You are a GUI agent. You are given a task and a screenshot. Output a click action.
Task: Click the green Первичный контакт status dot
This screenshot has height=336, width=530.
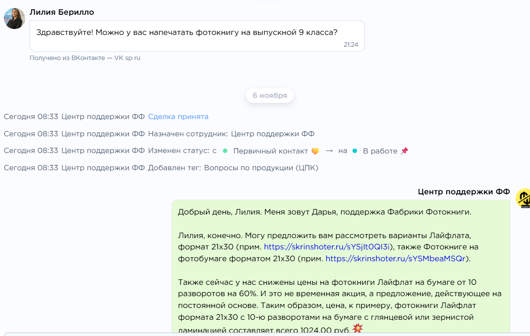pos(225,151)
